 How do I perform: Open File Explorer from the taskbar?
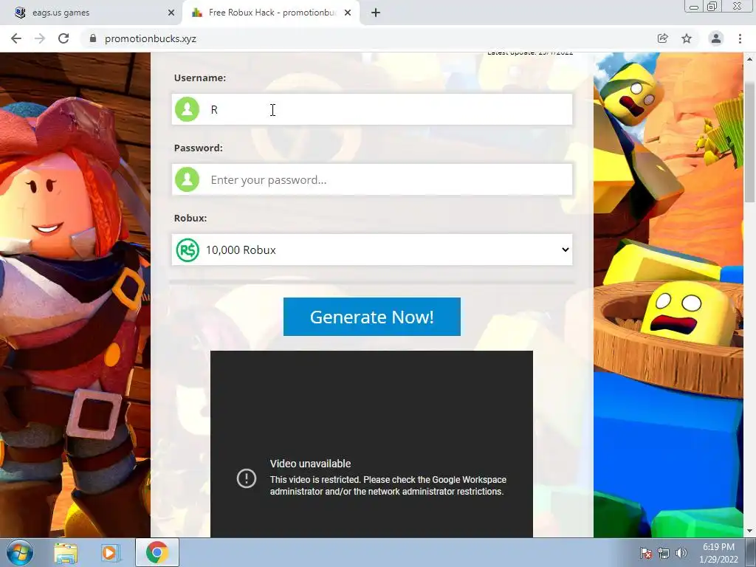click(66, 552)
